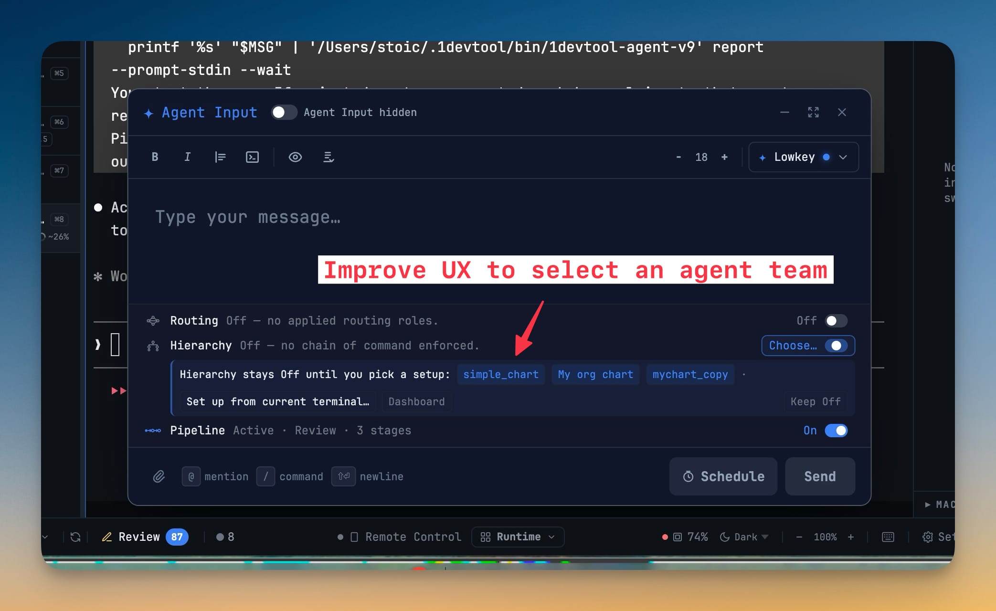Click the message text area

tap(499, 241)
